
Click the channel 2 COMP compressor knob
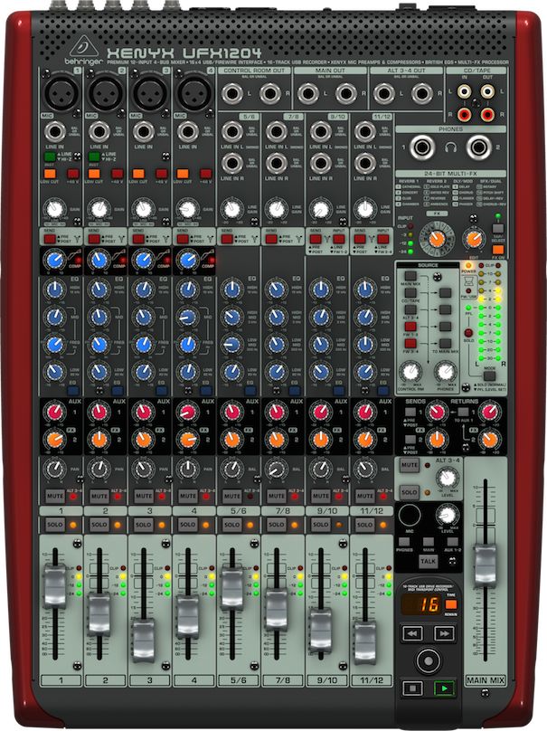pyautogui.click(x=99, y=260)
